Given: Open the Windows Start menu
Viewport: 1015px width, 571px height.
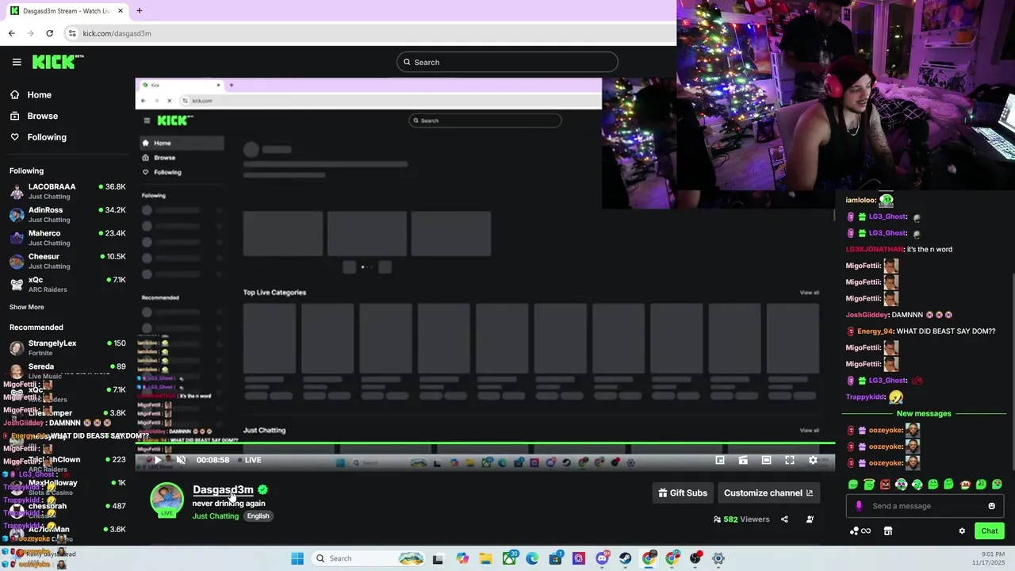Looking at the screenshot, I should point(297,558).
